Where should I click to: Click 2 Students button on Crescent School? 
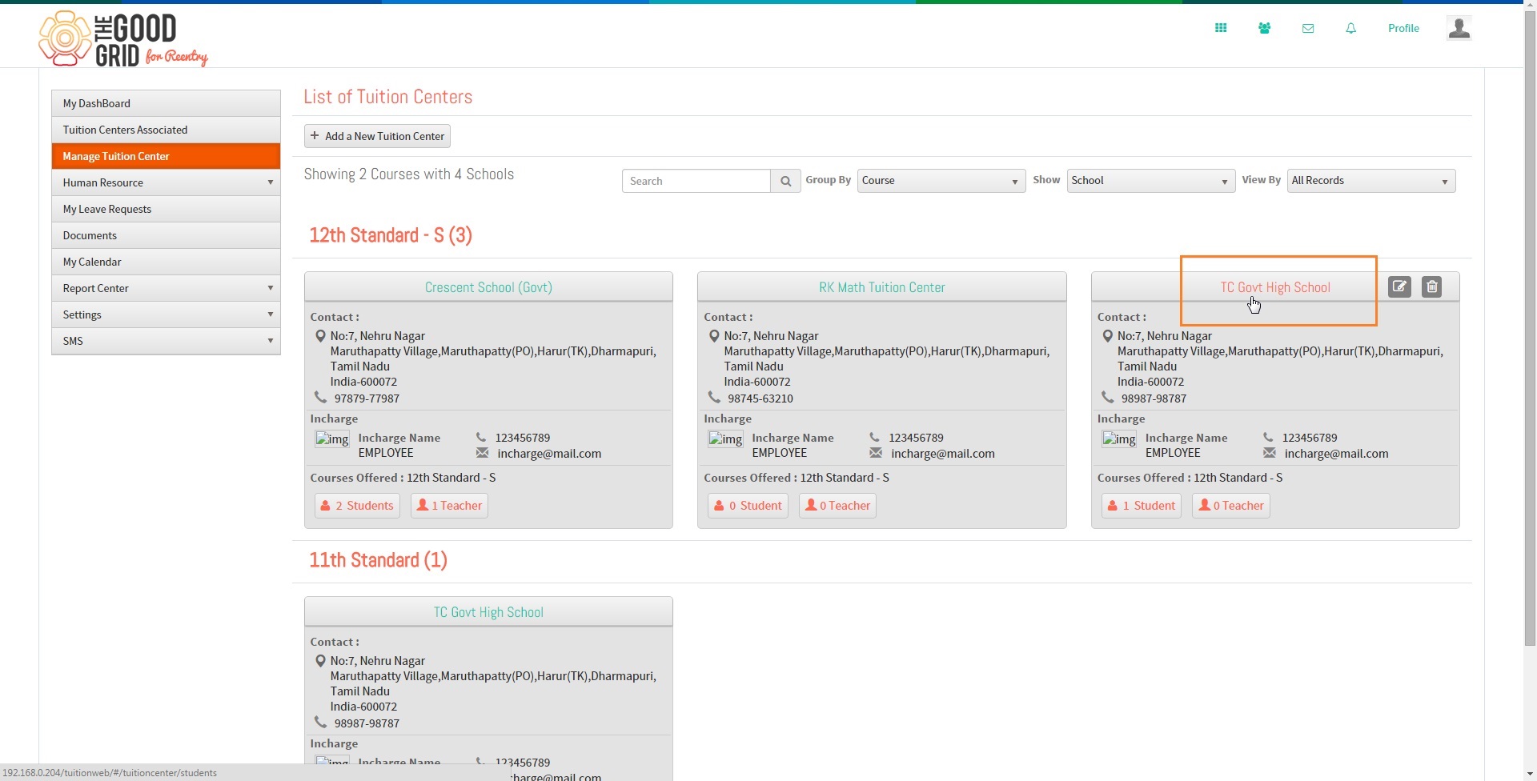[x=357, y=506]
